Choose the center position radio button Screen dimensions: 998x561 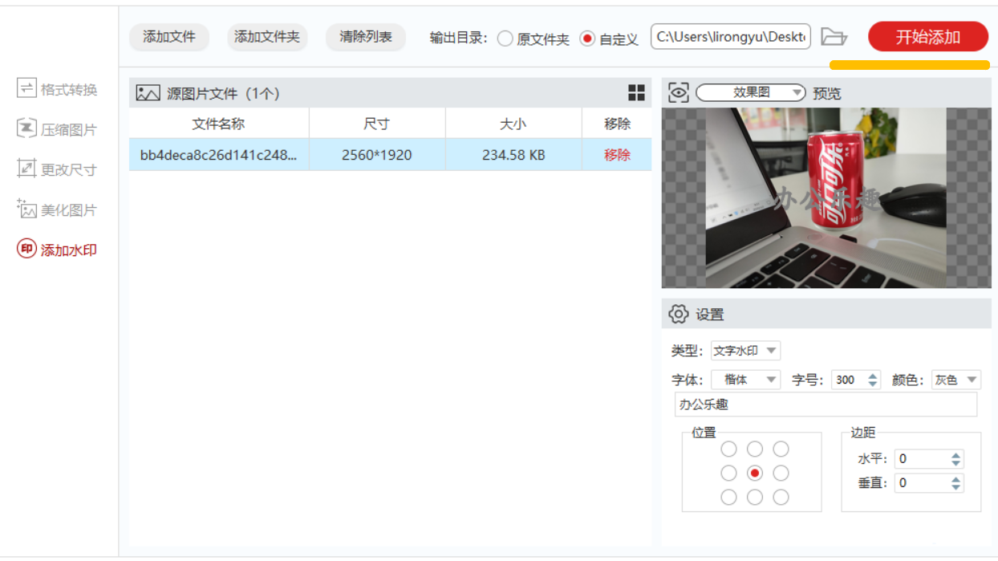tap(755, 474)
